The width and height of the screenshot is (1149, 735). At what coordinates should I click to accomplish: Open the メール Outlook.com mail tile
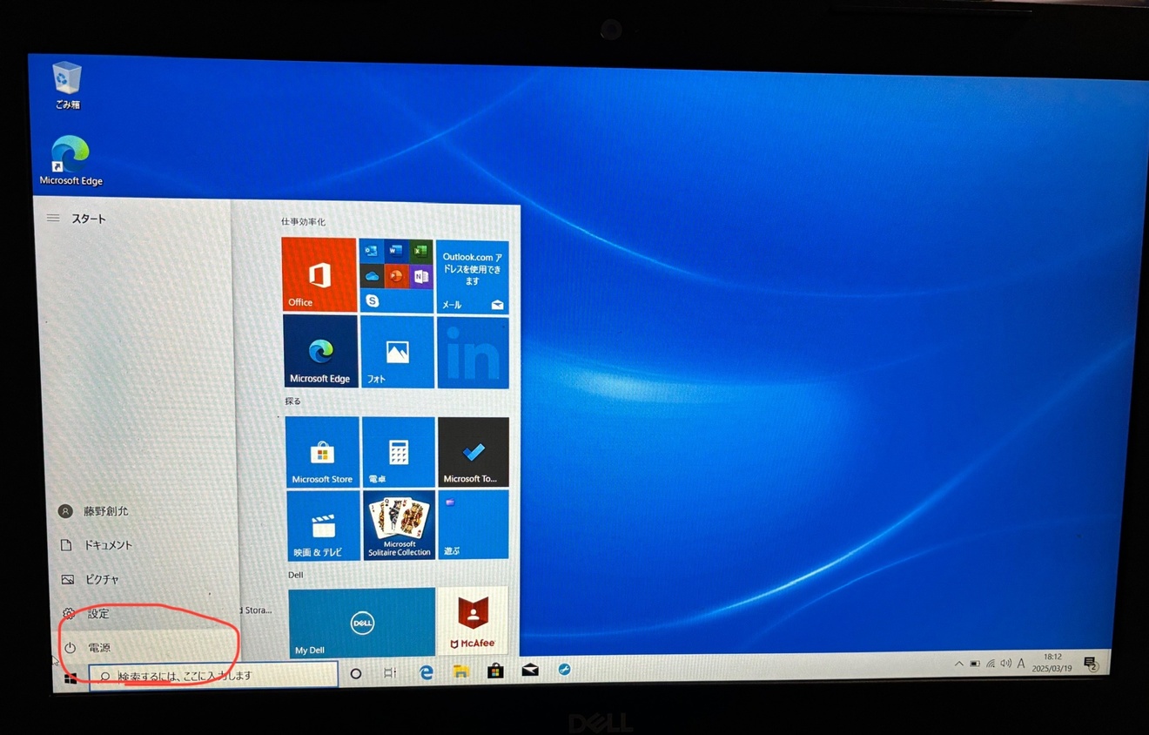point(473,277)
